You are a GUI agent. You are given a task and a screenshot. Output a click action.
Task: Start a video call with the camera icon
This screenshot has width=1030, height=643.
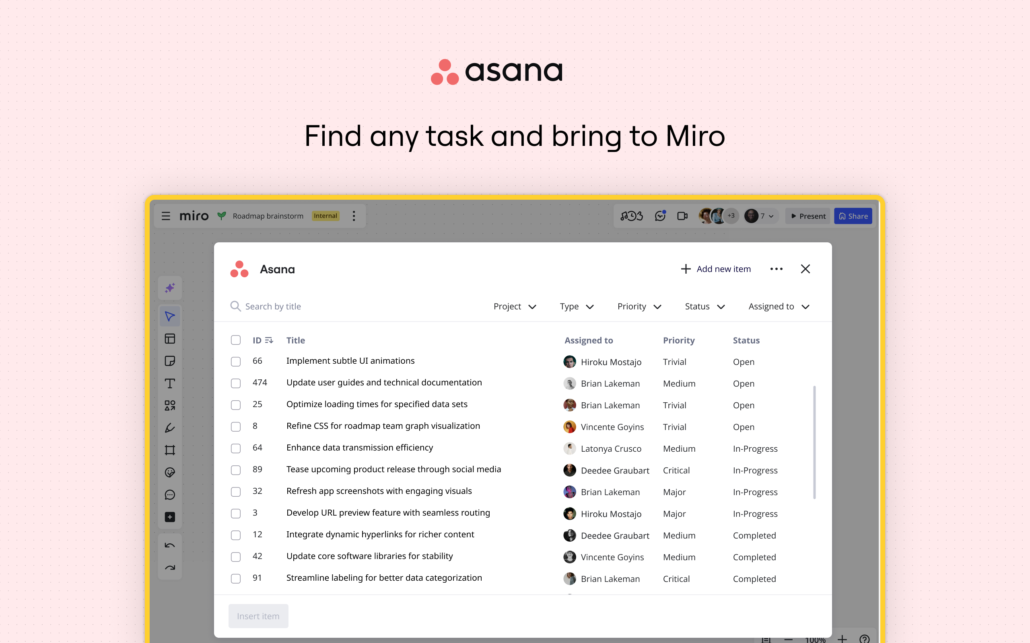(x=682, y=216)
